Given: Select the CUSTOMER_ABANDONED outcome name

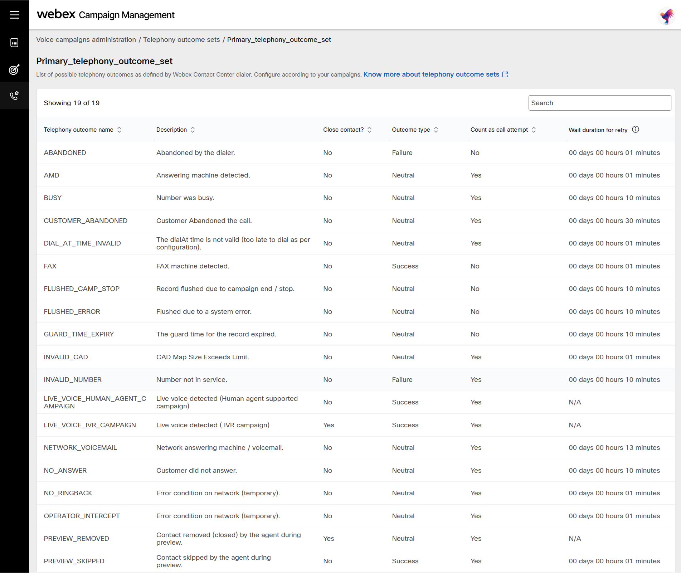Looking at the screenshot, I should point(86,221).
